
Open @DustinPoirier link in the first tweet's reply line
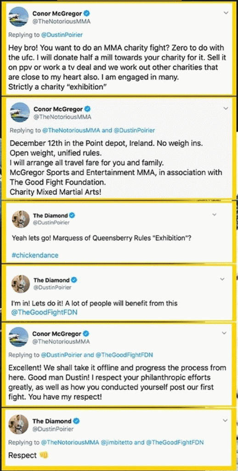62,34
